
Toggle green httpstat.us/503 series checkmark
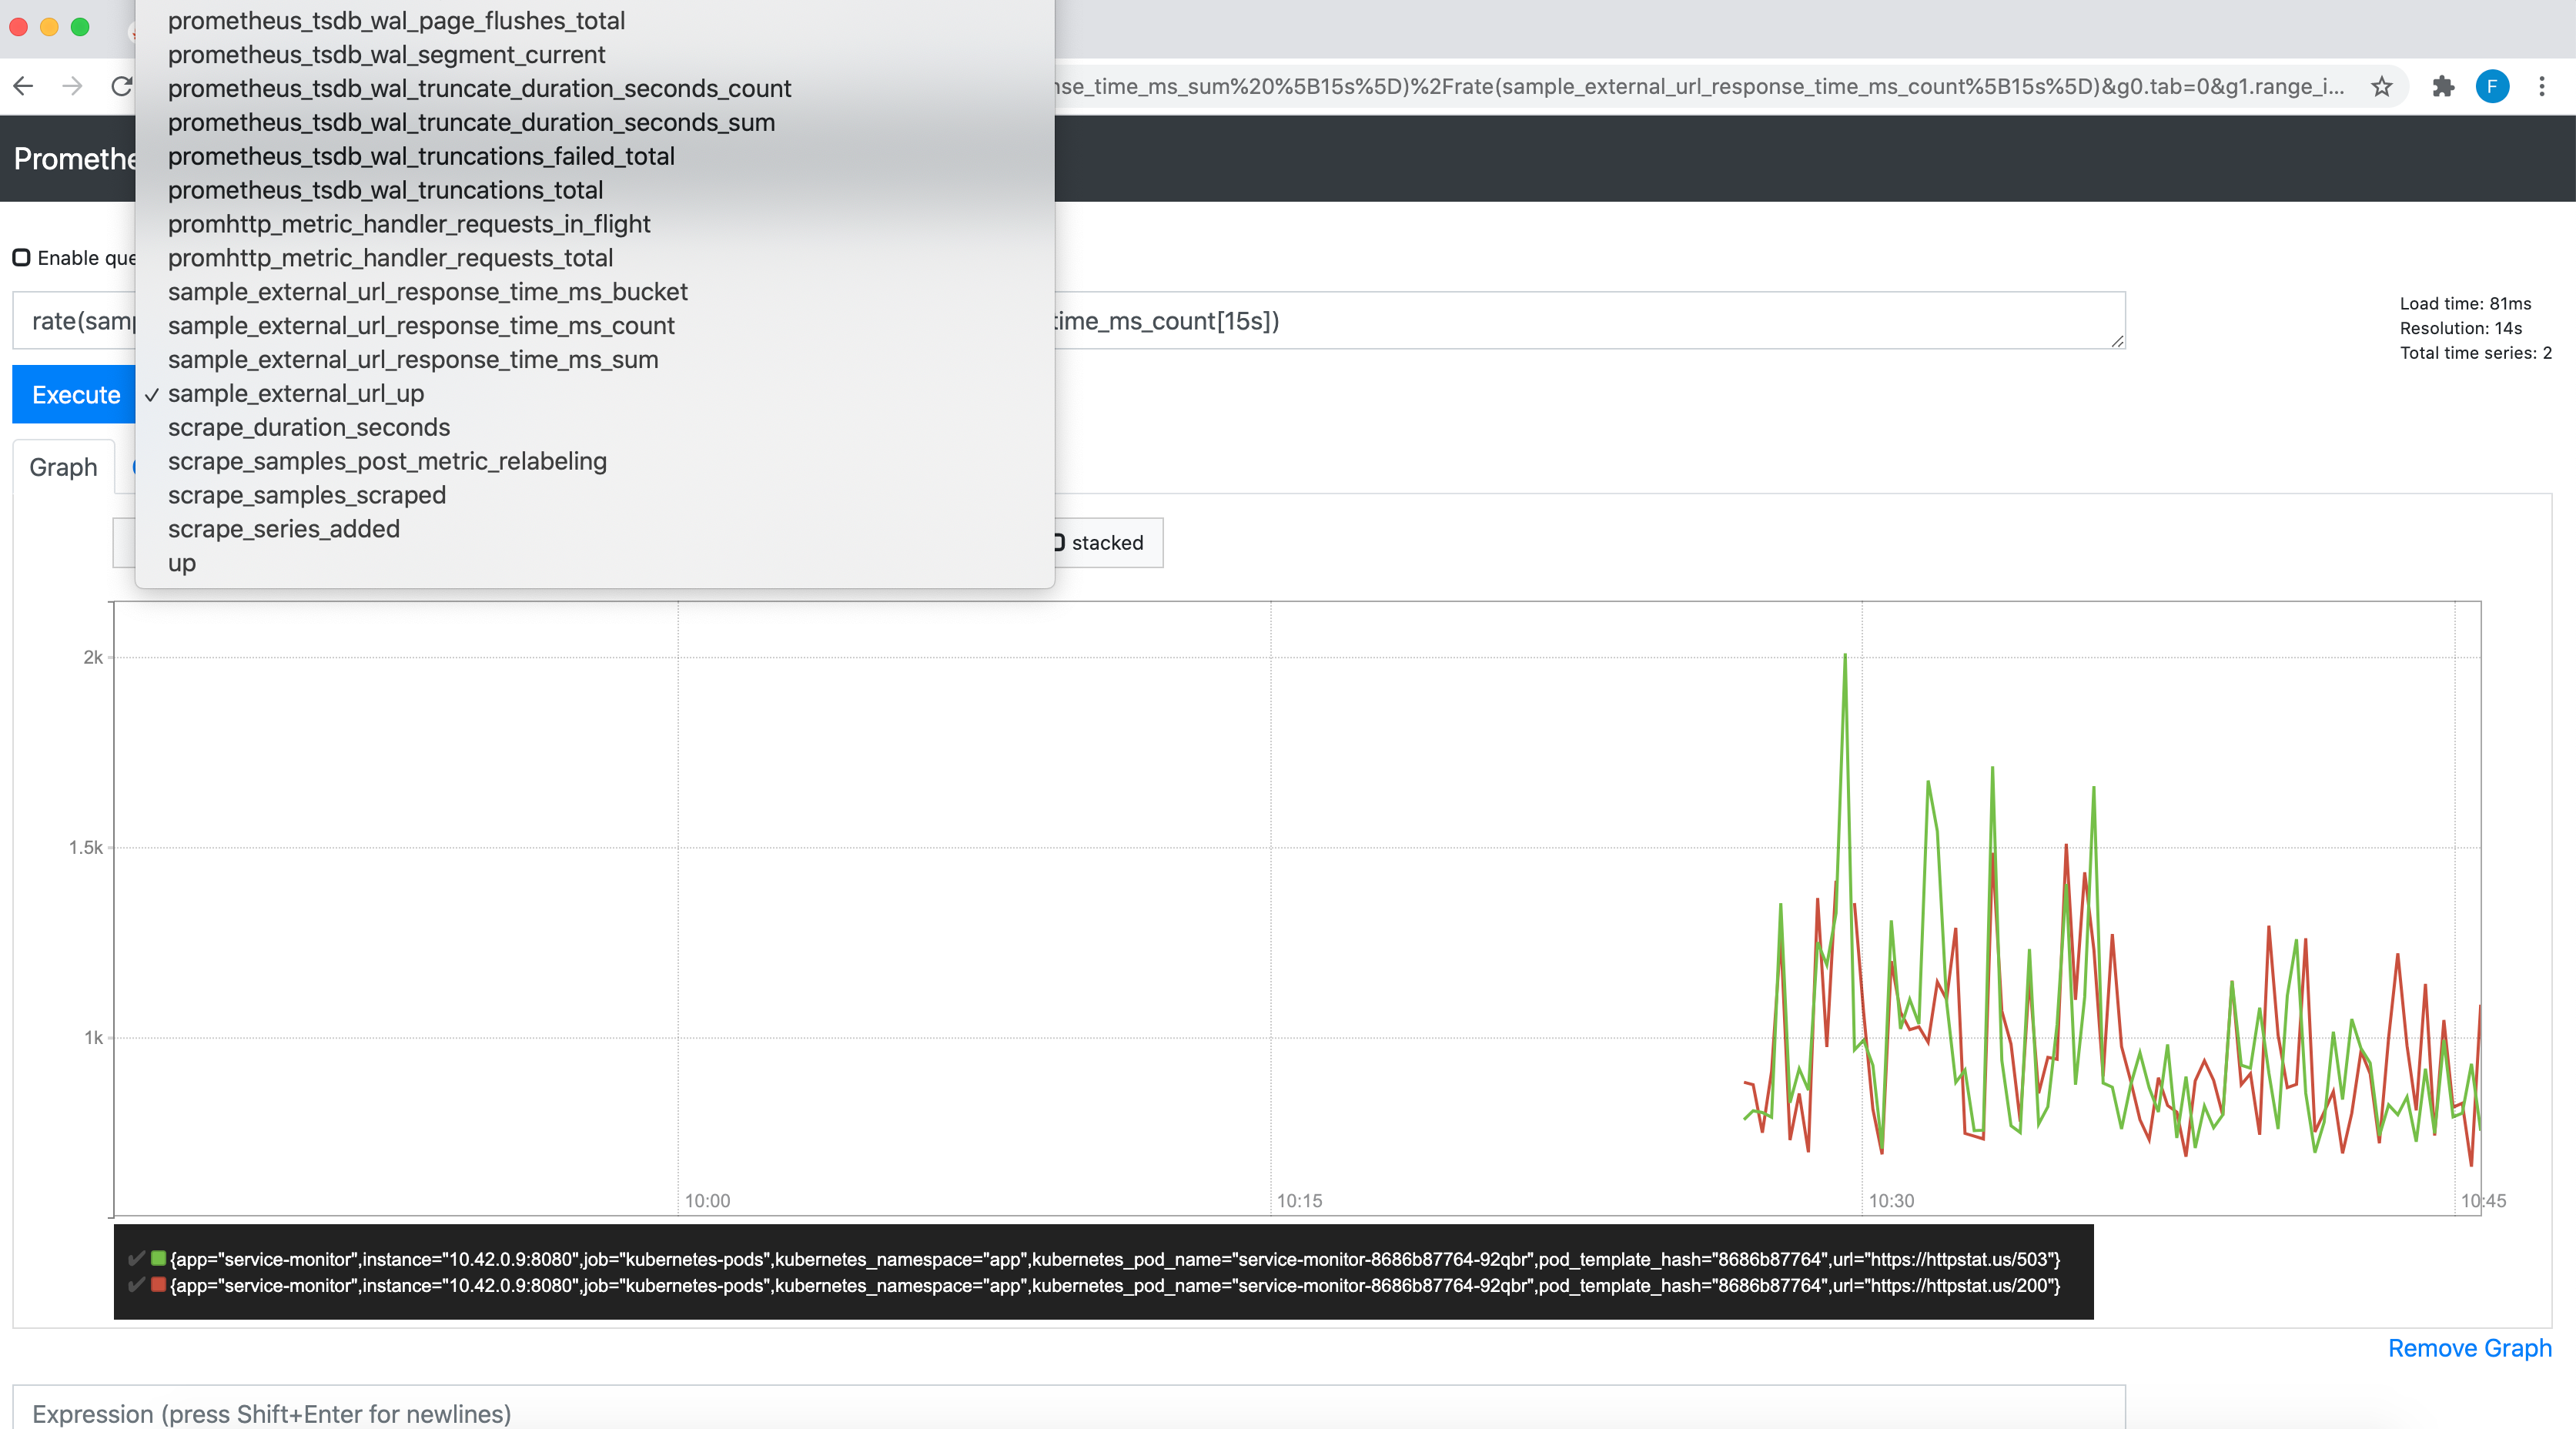tap(136, 1258)
